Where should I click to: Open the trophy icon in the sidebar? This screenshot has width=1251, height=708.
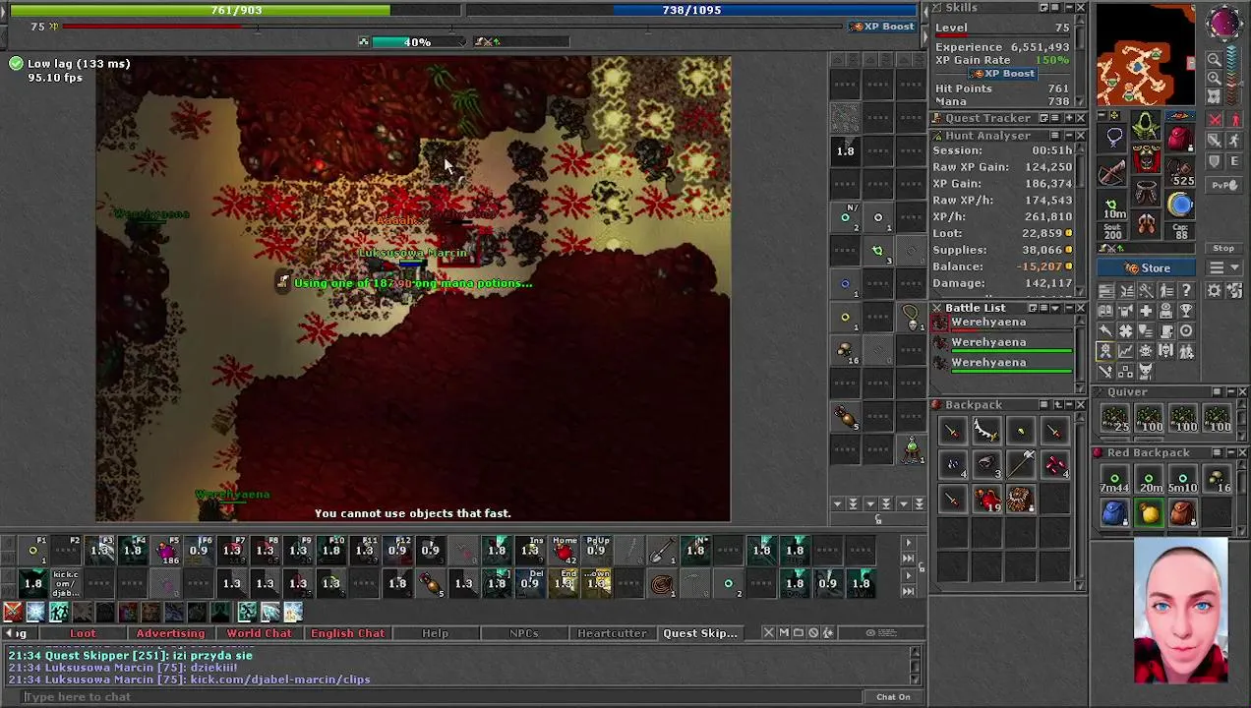1187,311
